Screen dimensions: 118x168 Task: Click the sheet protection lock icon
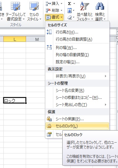click(x=49, y=119)
